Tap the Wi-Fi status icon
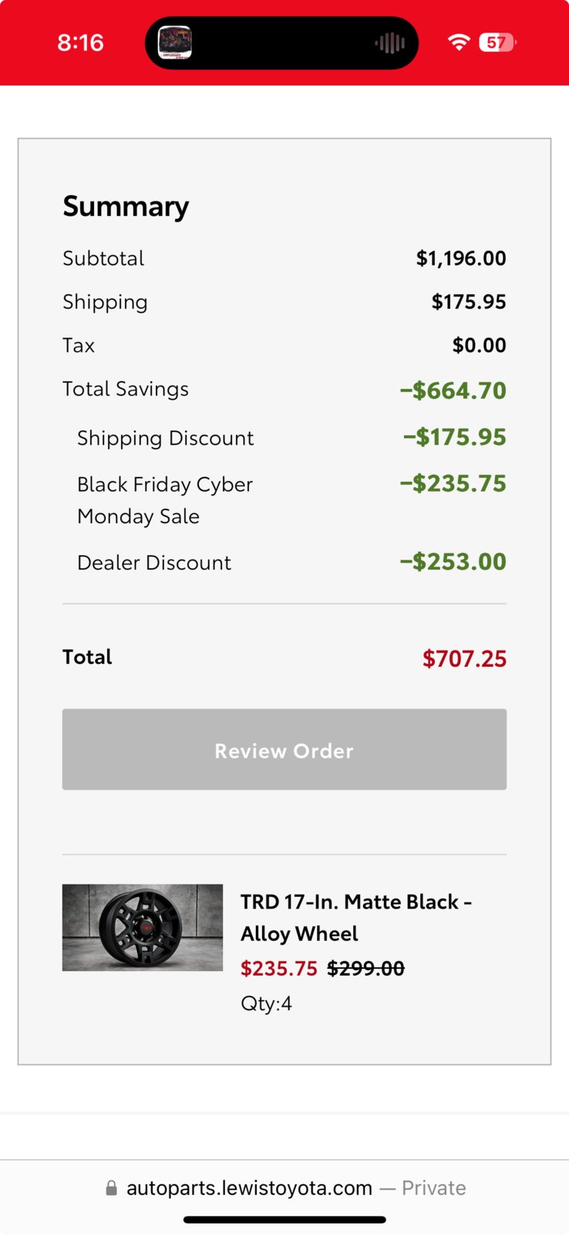Image resolution: width=569 pixels, height=1235 pixels. pos(459,42)
